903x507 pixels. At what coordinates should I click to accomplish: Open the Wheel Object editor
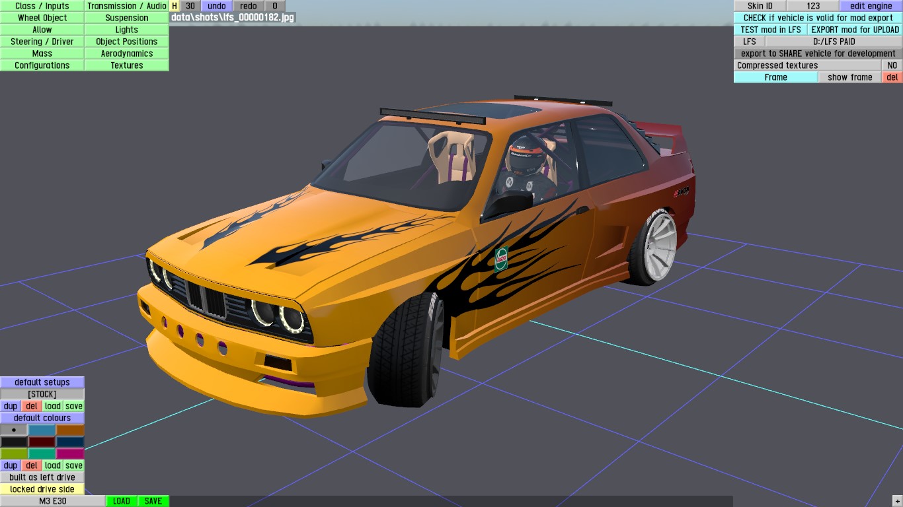pyautogui.click(x=42, y=18)
